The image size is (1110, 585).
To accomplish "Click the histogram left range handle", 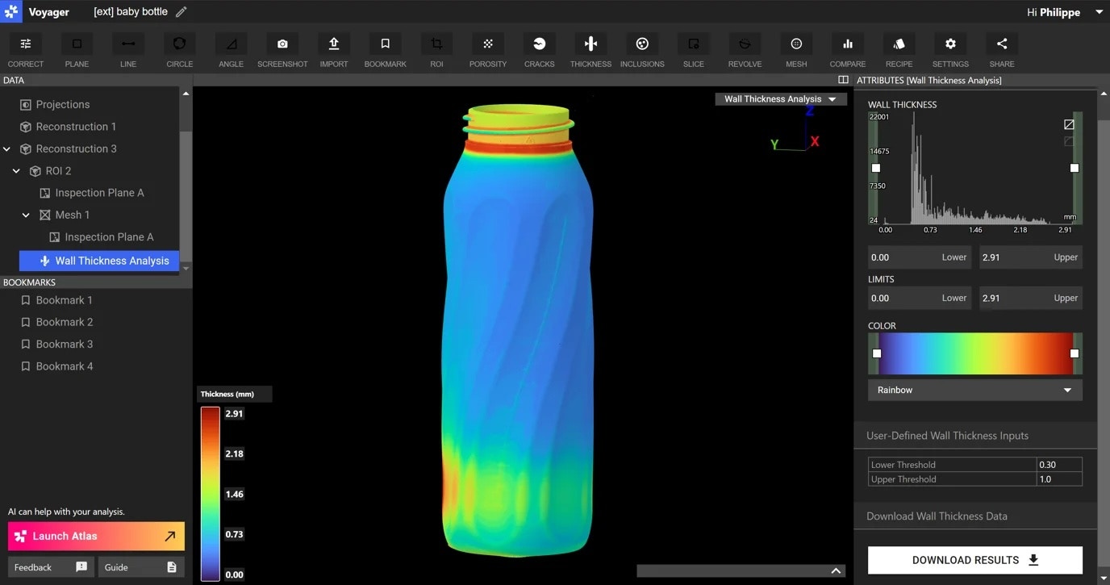I will click(876, 168).
